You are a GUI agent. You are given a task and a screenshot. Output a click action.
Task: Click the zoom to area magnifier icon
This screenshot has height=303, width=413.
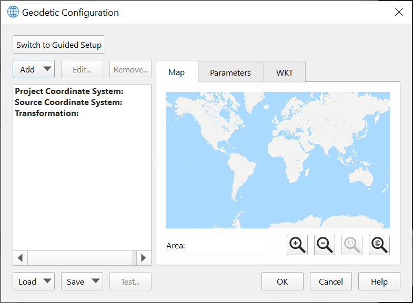352,245
